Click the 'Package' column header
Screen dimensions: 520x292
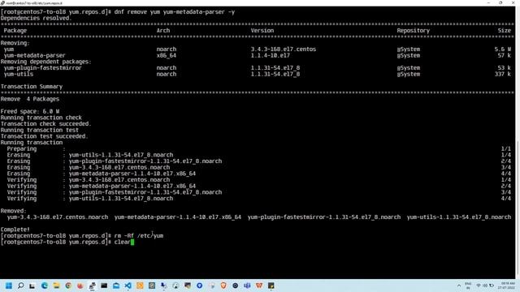point(15,31)
